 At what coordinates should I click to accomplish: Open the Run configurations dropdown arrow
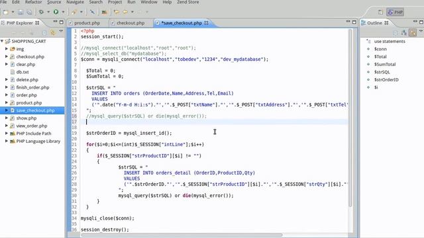(x=63, y=12)
